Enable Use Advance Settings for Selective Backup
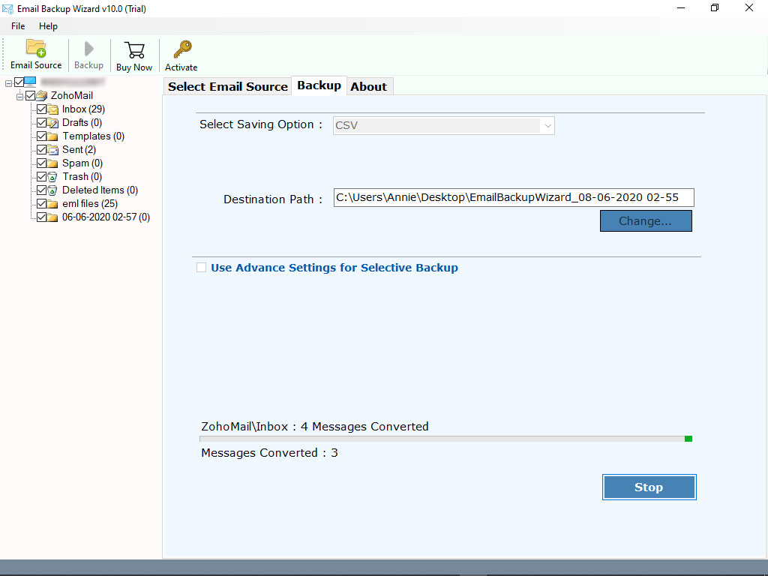Image resolution: width=768 pixels, height=576 pixels. 201,267
